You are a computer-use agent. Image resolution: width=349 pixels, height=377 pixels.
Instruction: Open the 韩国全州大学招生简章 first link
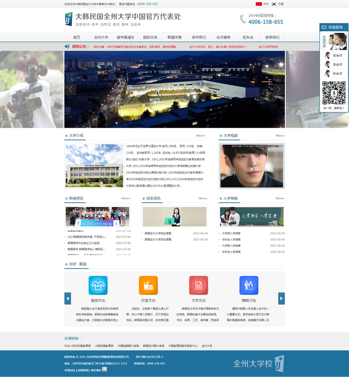158,233
